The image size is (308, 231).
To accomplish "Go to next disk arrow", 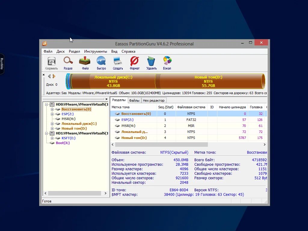I will click(54, 76).
